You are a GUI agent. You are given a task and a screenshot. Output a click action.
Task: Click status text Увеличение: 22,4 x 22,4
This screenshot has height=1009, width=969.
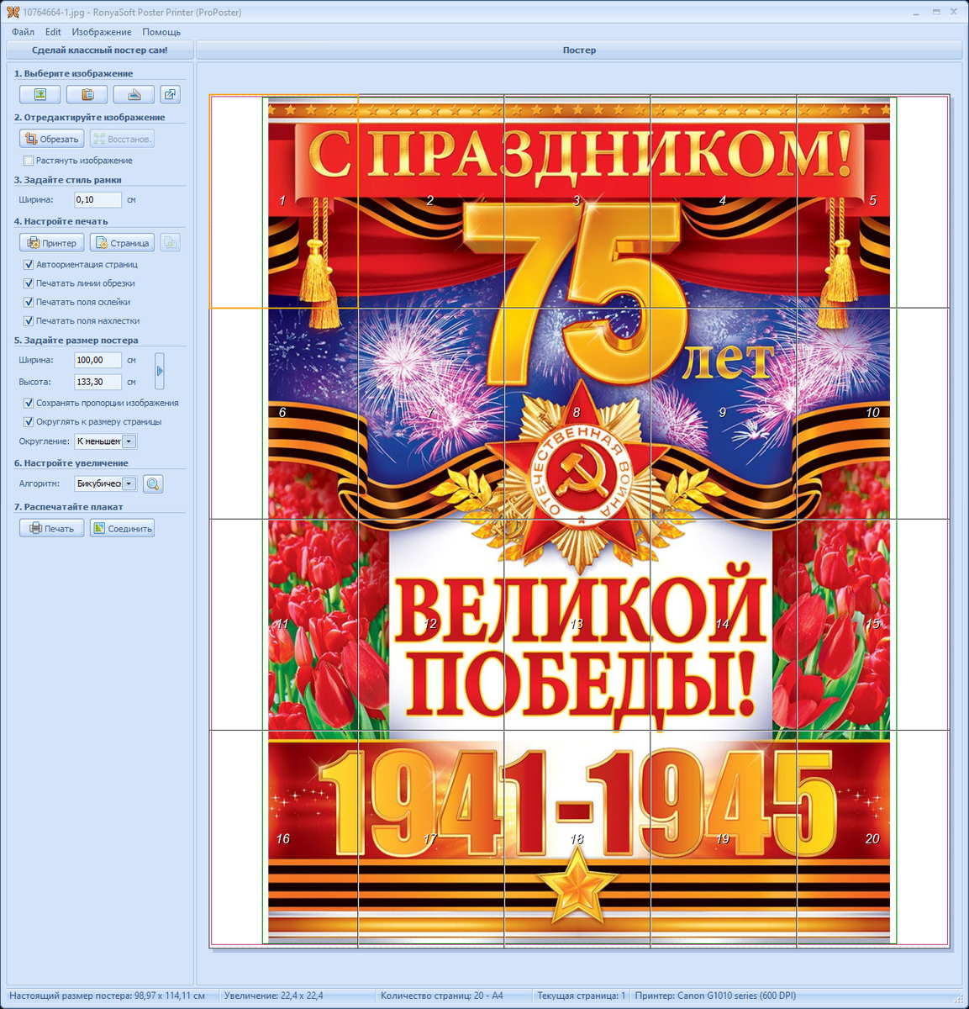tap(273, 996)
